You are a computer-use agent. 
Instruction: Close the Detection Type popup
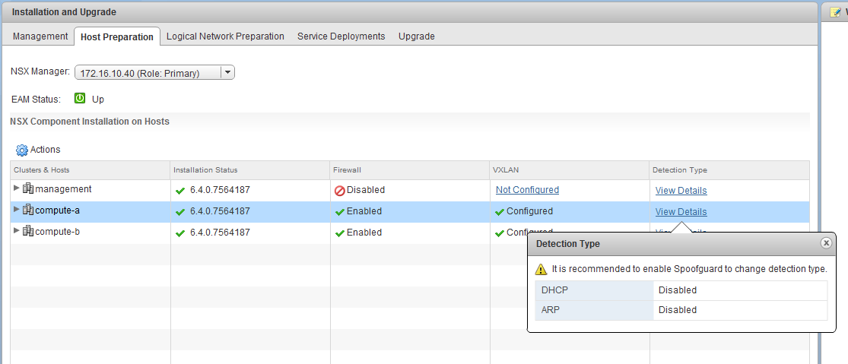click(x=826, y=243)
